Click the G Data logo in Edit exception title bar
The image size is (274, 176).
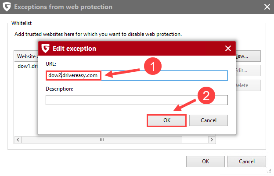(45, 48)
